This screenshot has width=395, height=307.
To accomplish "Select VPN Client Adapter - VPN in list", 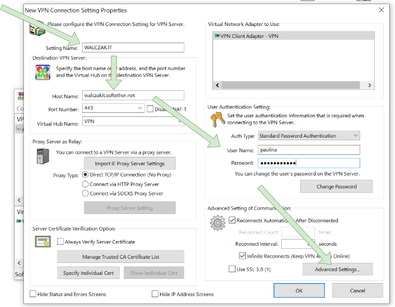I will (294, 36).
